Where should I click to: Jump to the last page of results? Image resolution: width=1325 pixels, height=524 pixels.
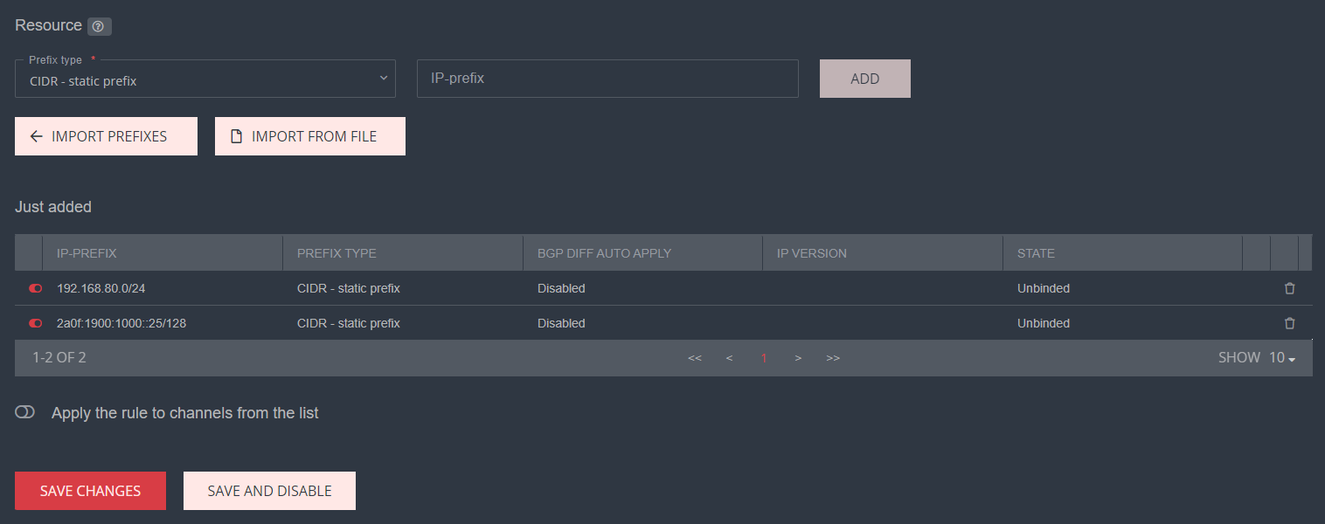click(x=833, y=358)
